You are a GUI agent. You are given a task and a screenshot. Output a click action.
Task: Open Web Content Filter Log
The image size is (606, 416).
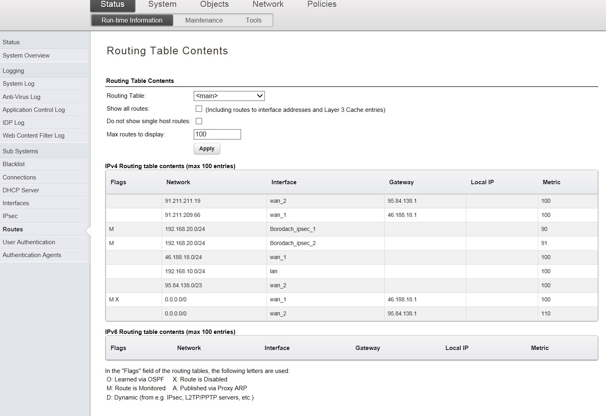(x=33, y=136)
